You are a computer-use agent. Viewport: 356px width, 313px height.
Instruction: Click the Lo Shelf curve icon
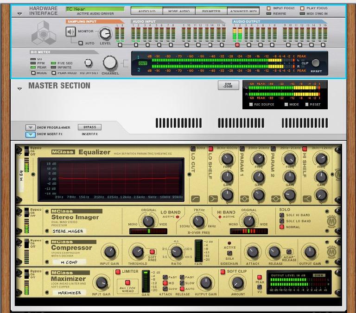[213, 199]
